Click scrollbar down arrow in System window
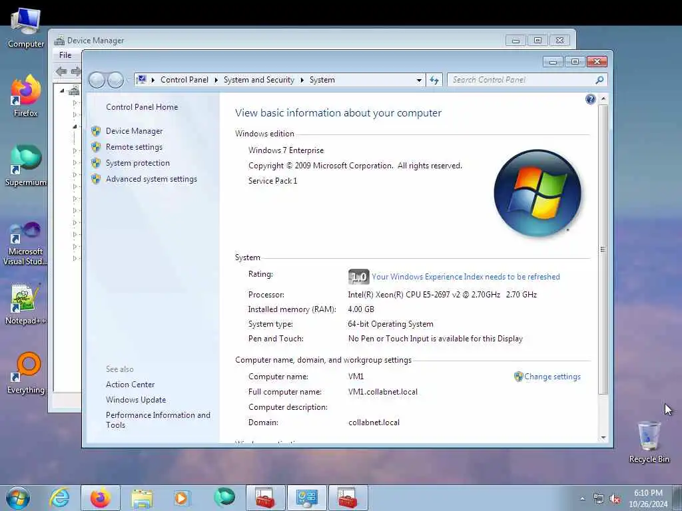 603,438
